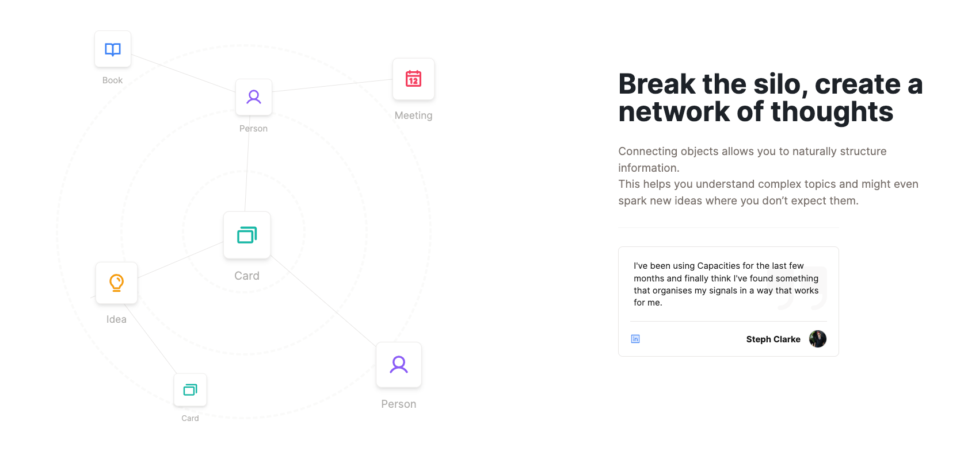Click the Person icon linked to Book
The height and width of the screenshot is (452, 964).
254,97
